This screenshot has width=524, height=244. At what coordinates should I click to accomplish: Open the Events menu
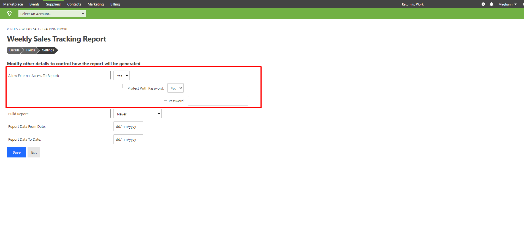pyautogui.click(x=34, y=4)
